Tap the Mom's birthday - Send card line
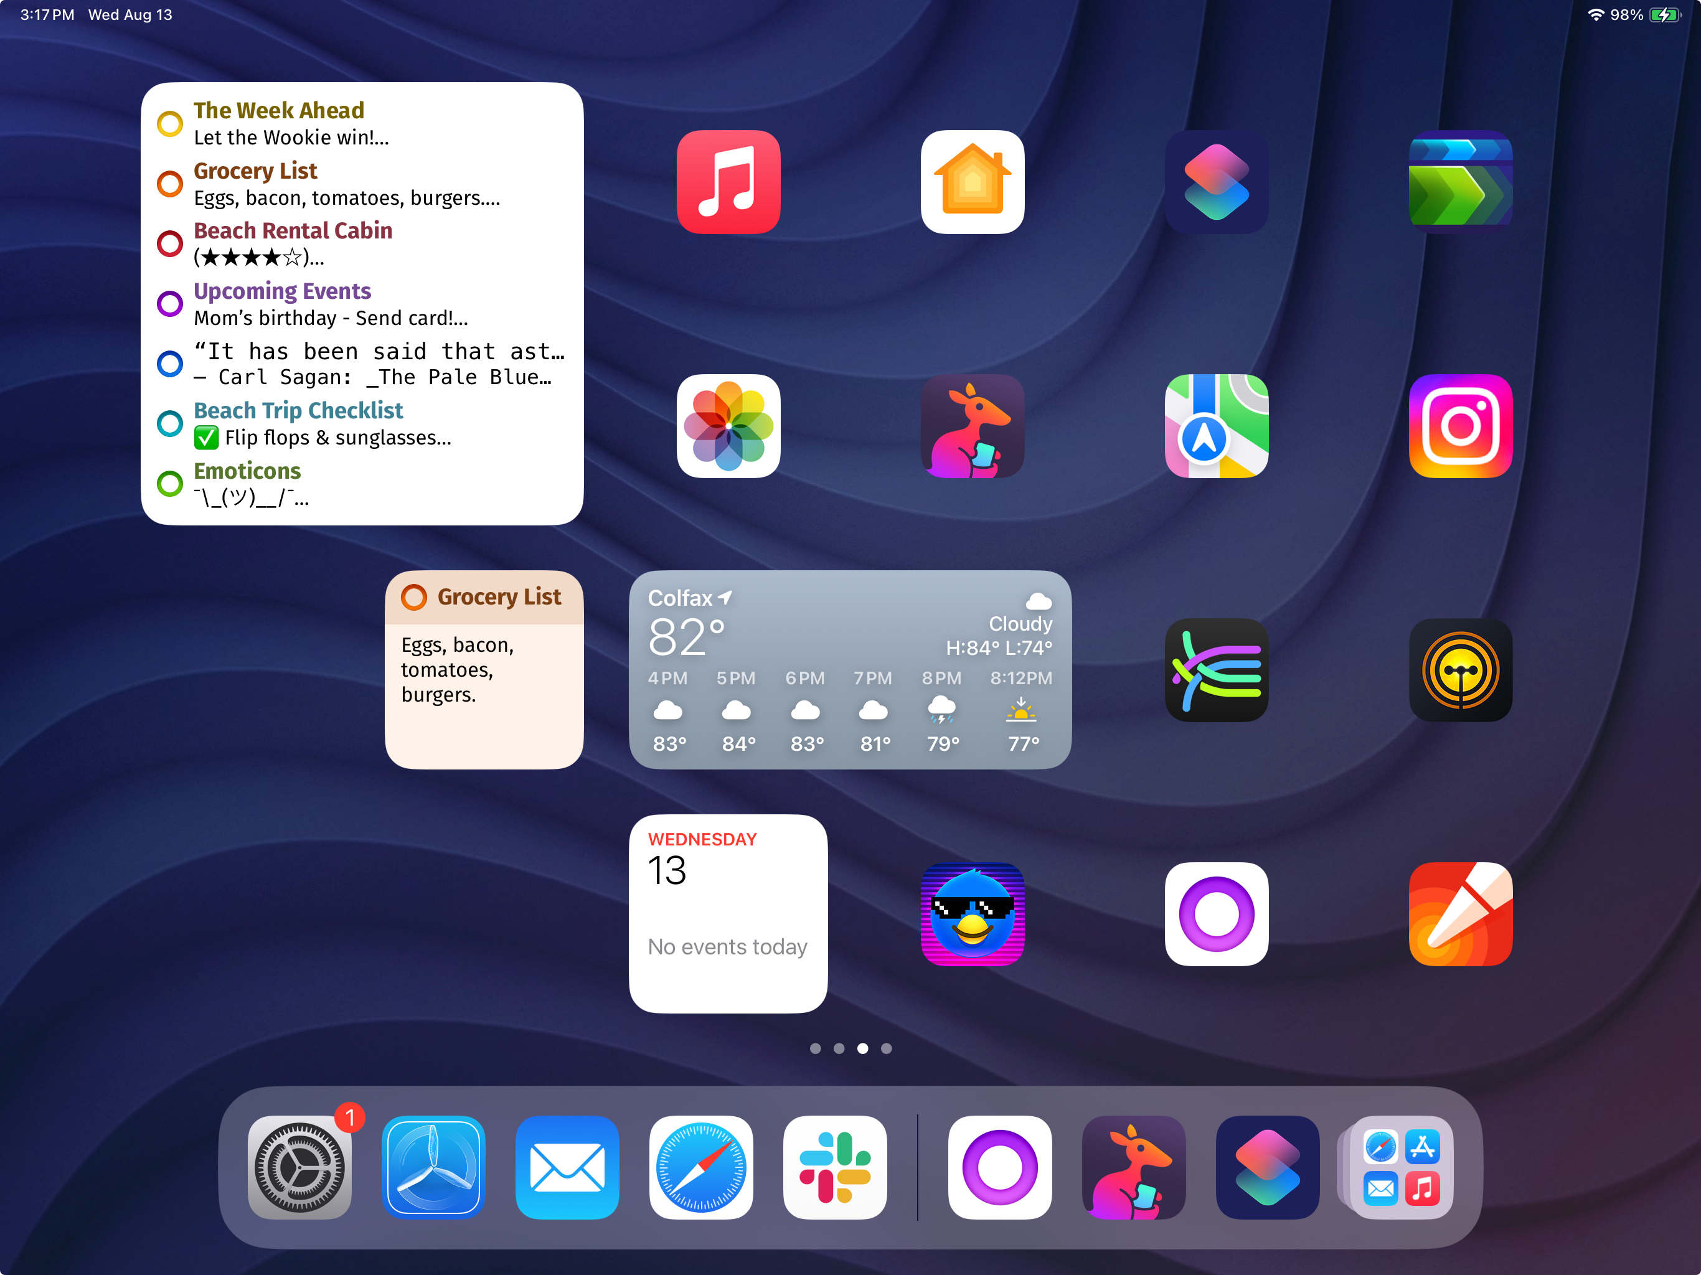1701x1275 pixels. (331, 318)
